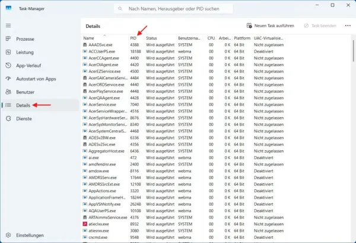356x243 pixels.
Task: Select the AAADSvc.exe process row
Action: (x=183, y=45)
